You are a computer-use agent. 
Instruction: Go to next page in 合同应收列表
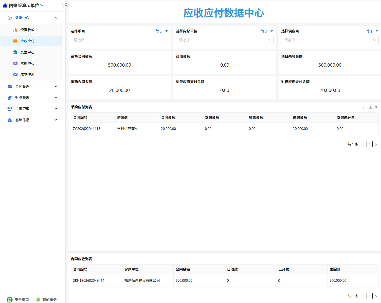point(376,296)
